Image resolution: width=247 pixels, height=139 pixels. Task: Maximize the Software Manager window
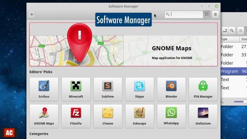tap(209, 6)
